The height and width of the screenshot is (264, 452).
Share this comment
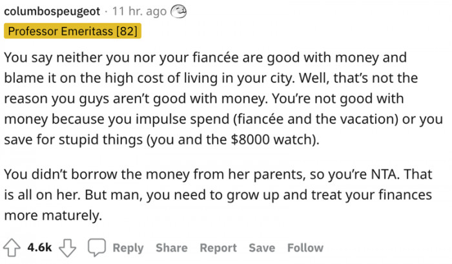[171, 248]
